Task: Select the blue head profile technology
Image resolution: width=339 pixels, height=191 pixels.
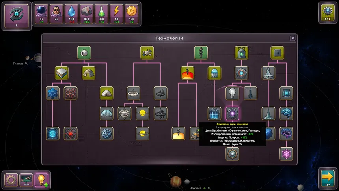Action: (270, 134)
